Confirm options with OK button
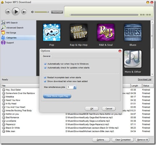Screen dimensions: 156x145 tap(92, 109)
